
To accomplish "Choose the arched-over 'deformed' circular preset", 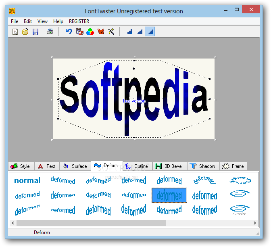I will coord(204,180).
